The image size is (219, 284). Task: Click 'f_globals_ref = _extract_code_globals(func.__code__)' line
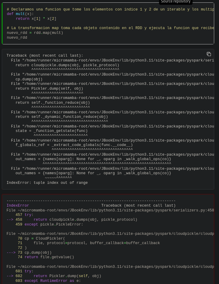coord(74,145)
